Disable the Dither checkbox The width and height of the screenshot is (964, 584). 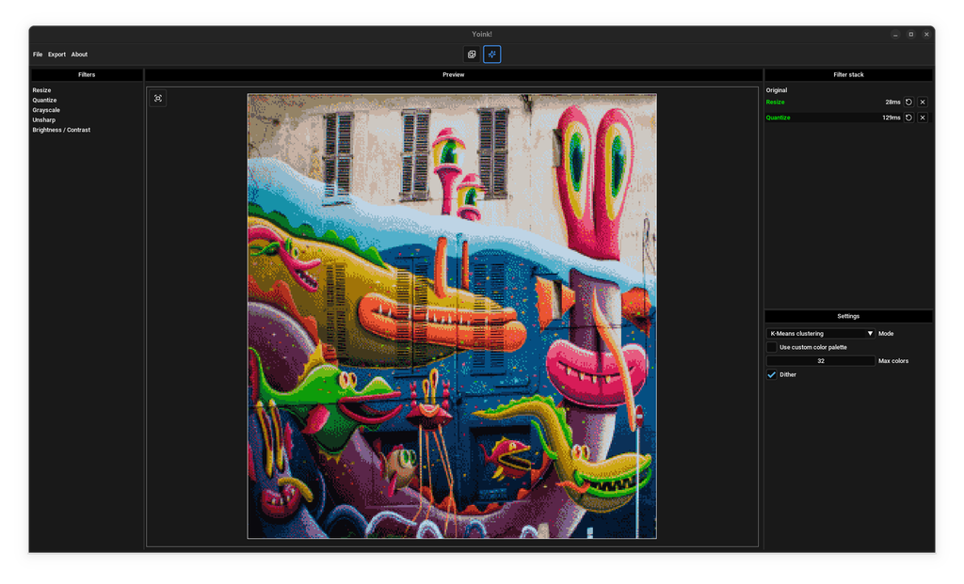[772, 374]
